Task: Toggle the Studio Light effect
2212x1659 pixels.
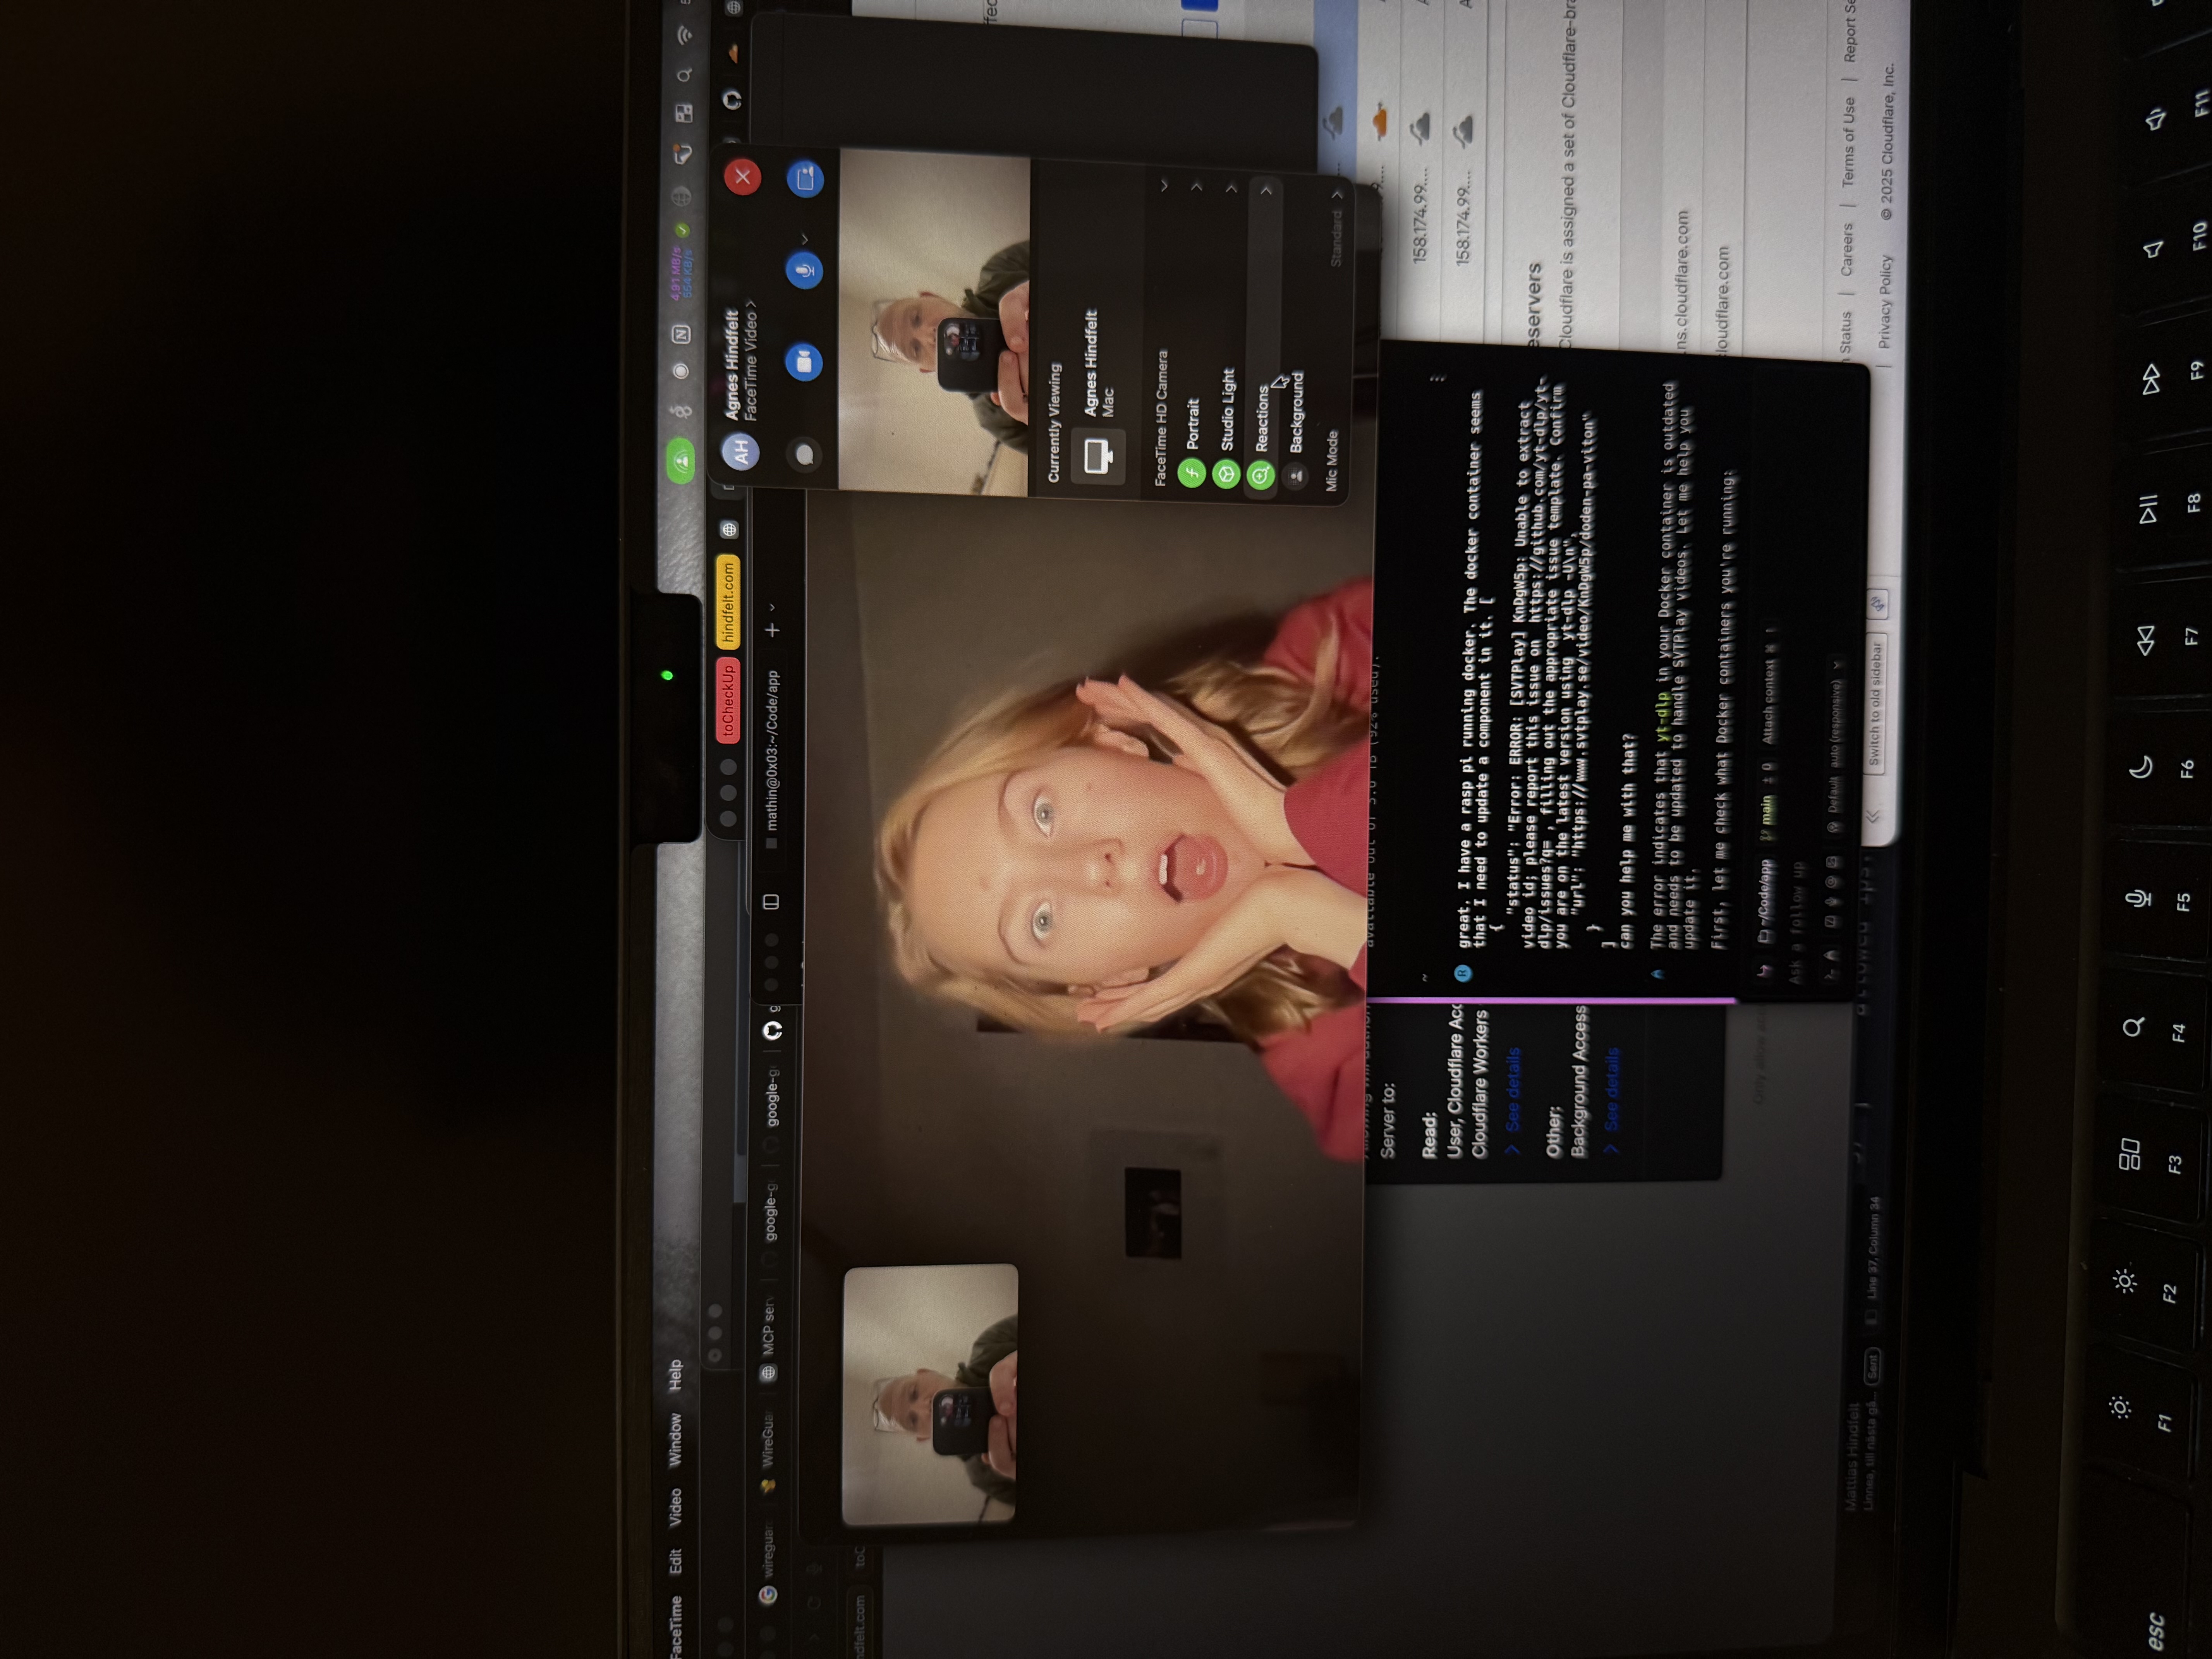Action: pos(1226,473)
